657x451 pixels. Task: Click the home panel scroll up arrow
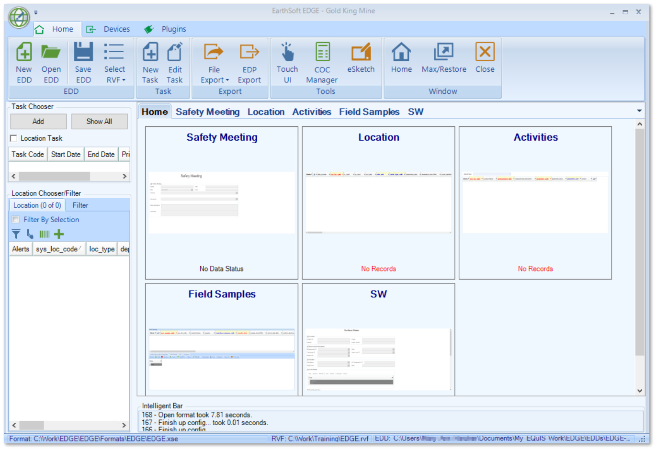tap(640, 124)
